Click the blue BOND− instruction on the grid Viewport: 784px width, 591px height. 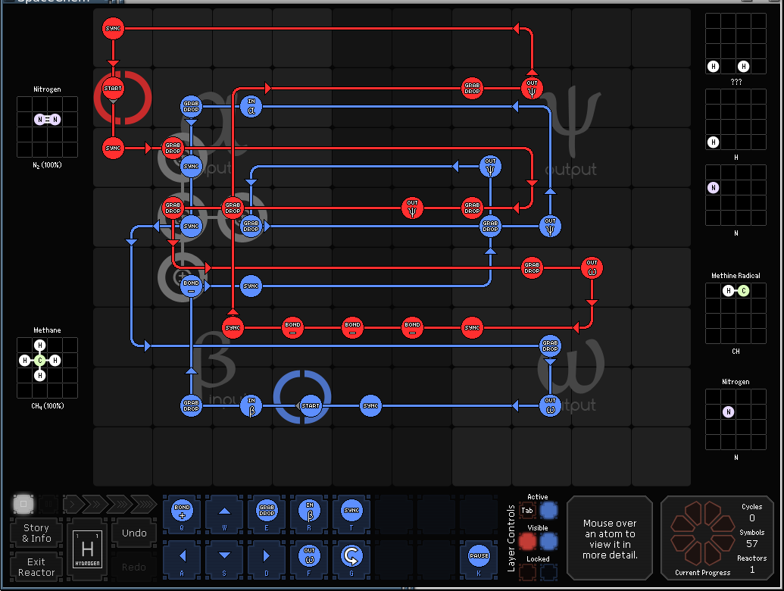click(x=191, y=286)
